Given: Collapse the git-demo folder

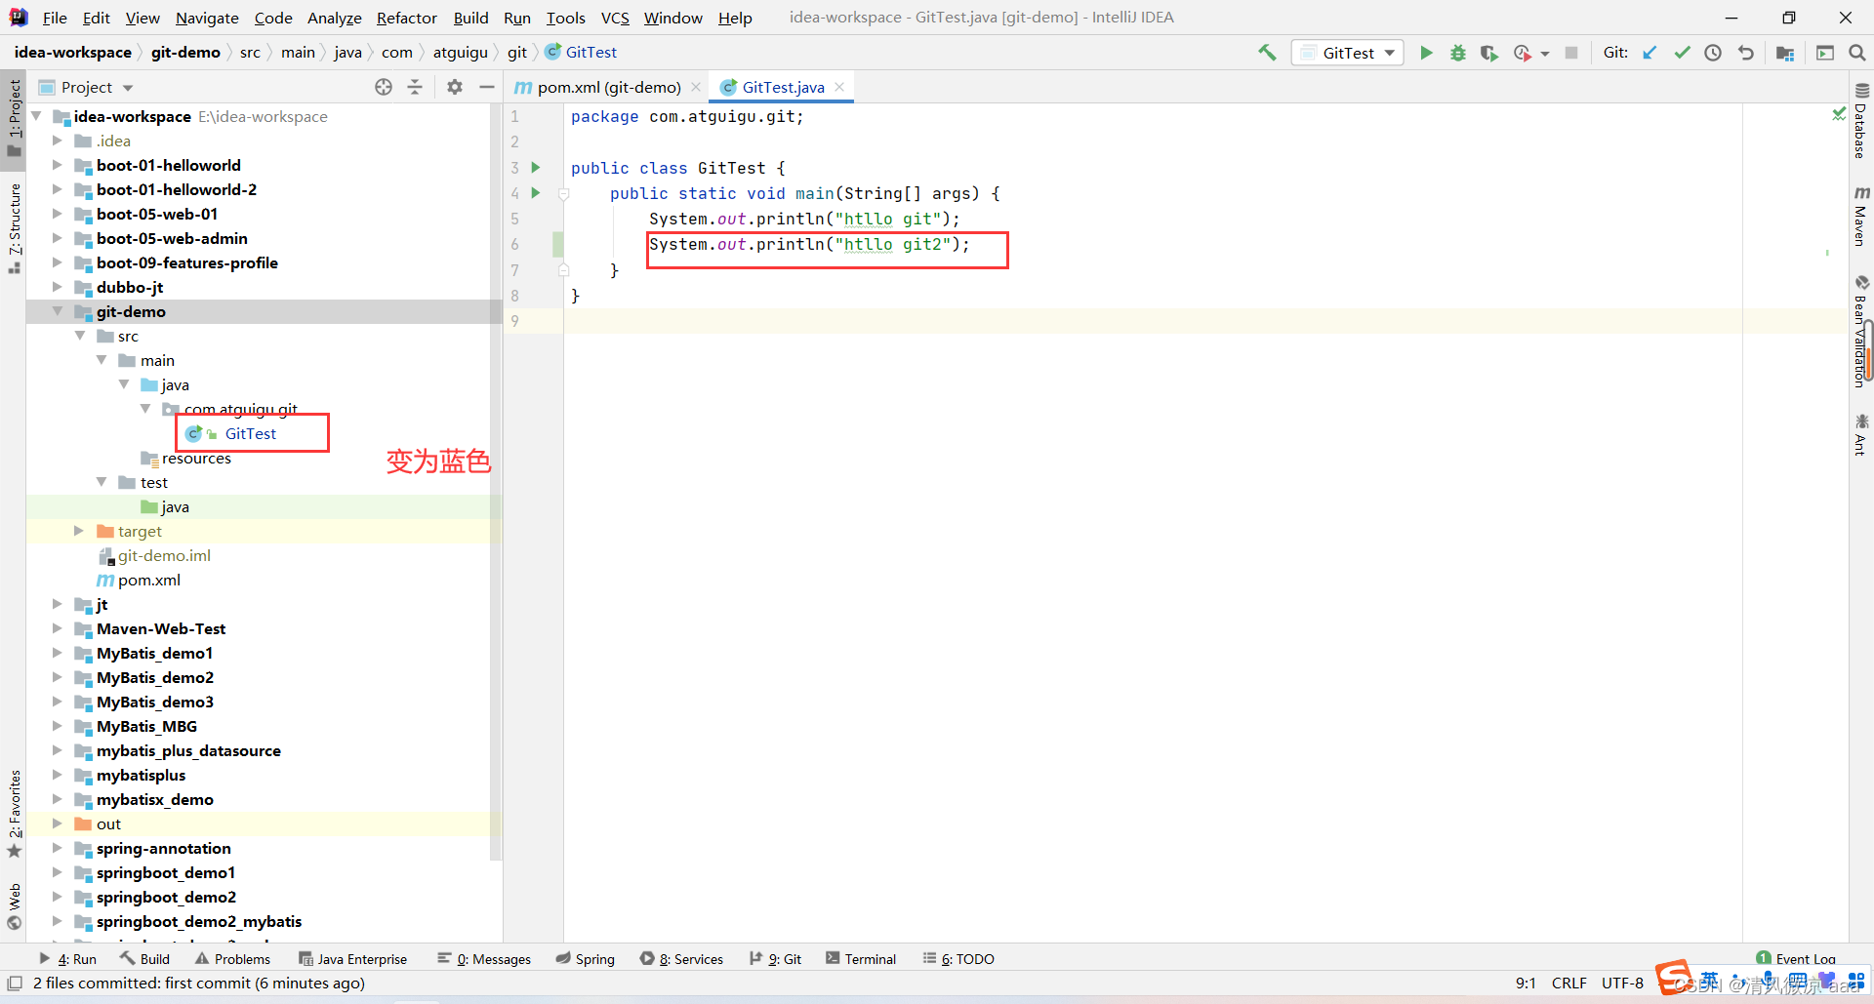Looking at the screenshot, I should 58,311.
